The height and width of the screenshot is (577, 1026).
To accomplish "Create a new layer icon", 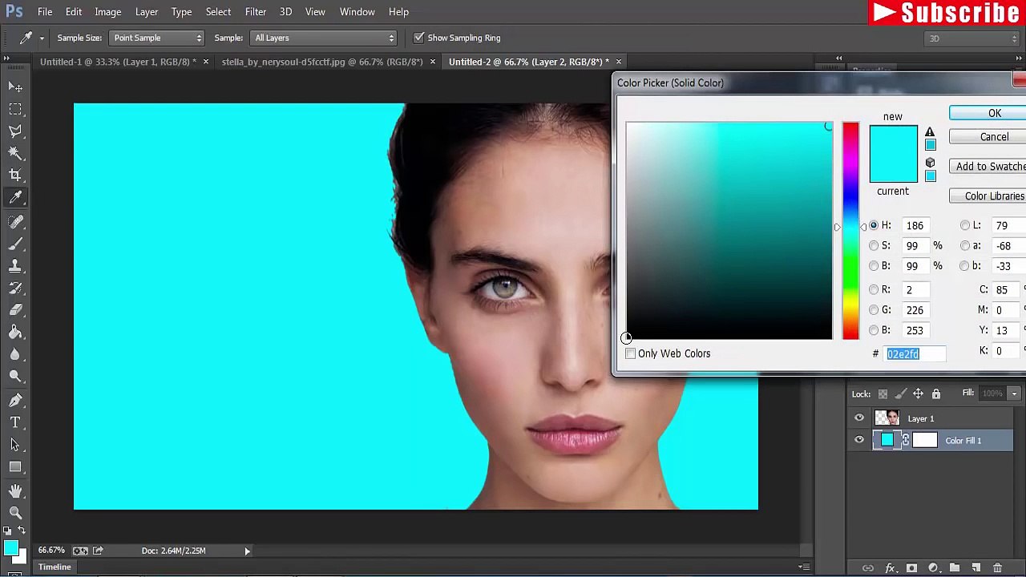I will [976, 568].
